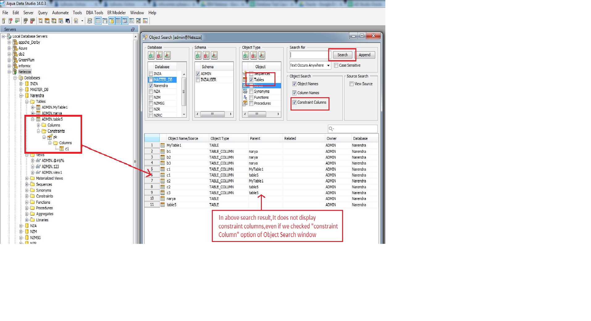Check all databases icon in Database panel
This screenshot has width=591, height=321.
pyautogui.click(x=151, y=55)
